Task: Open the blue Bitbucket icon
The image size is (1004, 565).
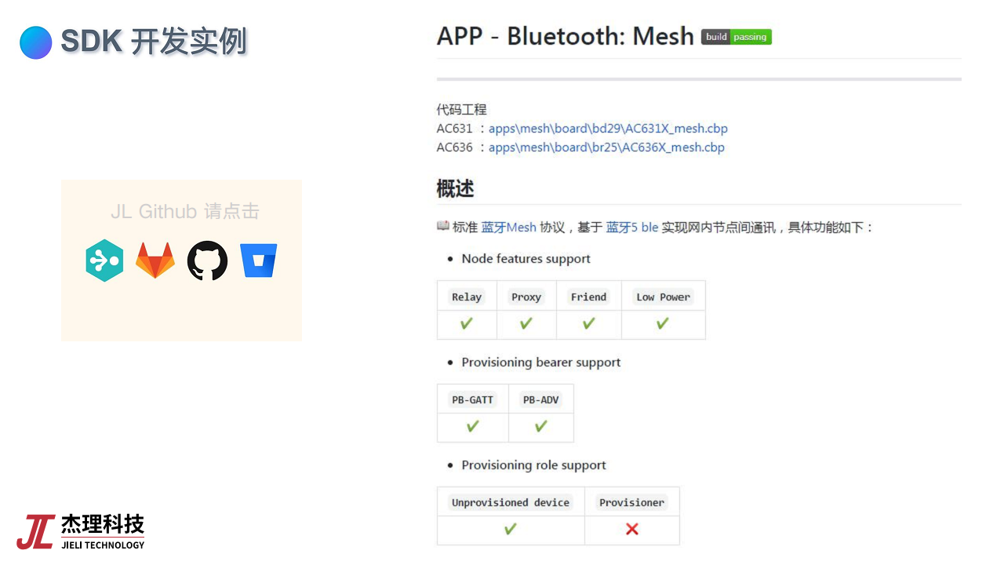Action: tap(259, 261)
